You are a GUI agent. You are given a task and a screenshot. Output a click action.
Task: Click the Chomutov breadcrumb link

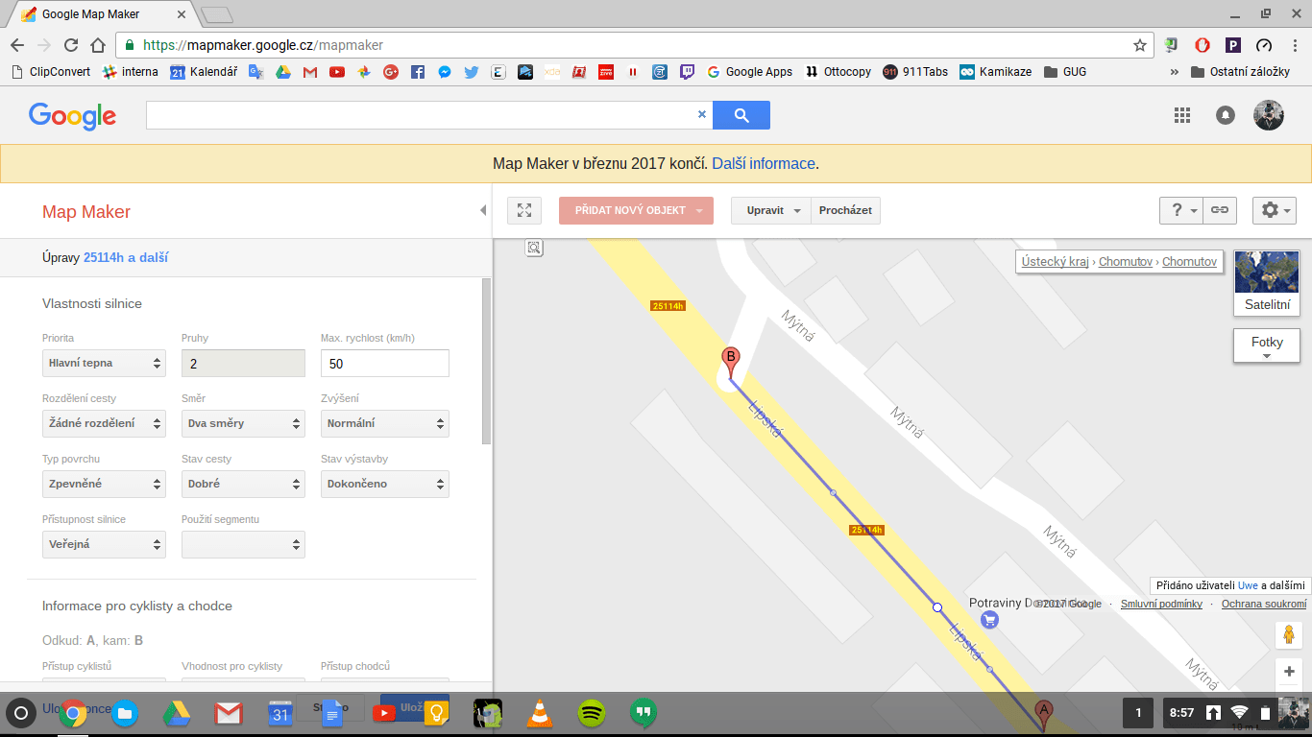click(1125, 261)
